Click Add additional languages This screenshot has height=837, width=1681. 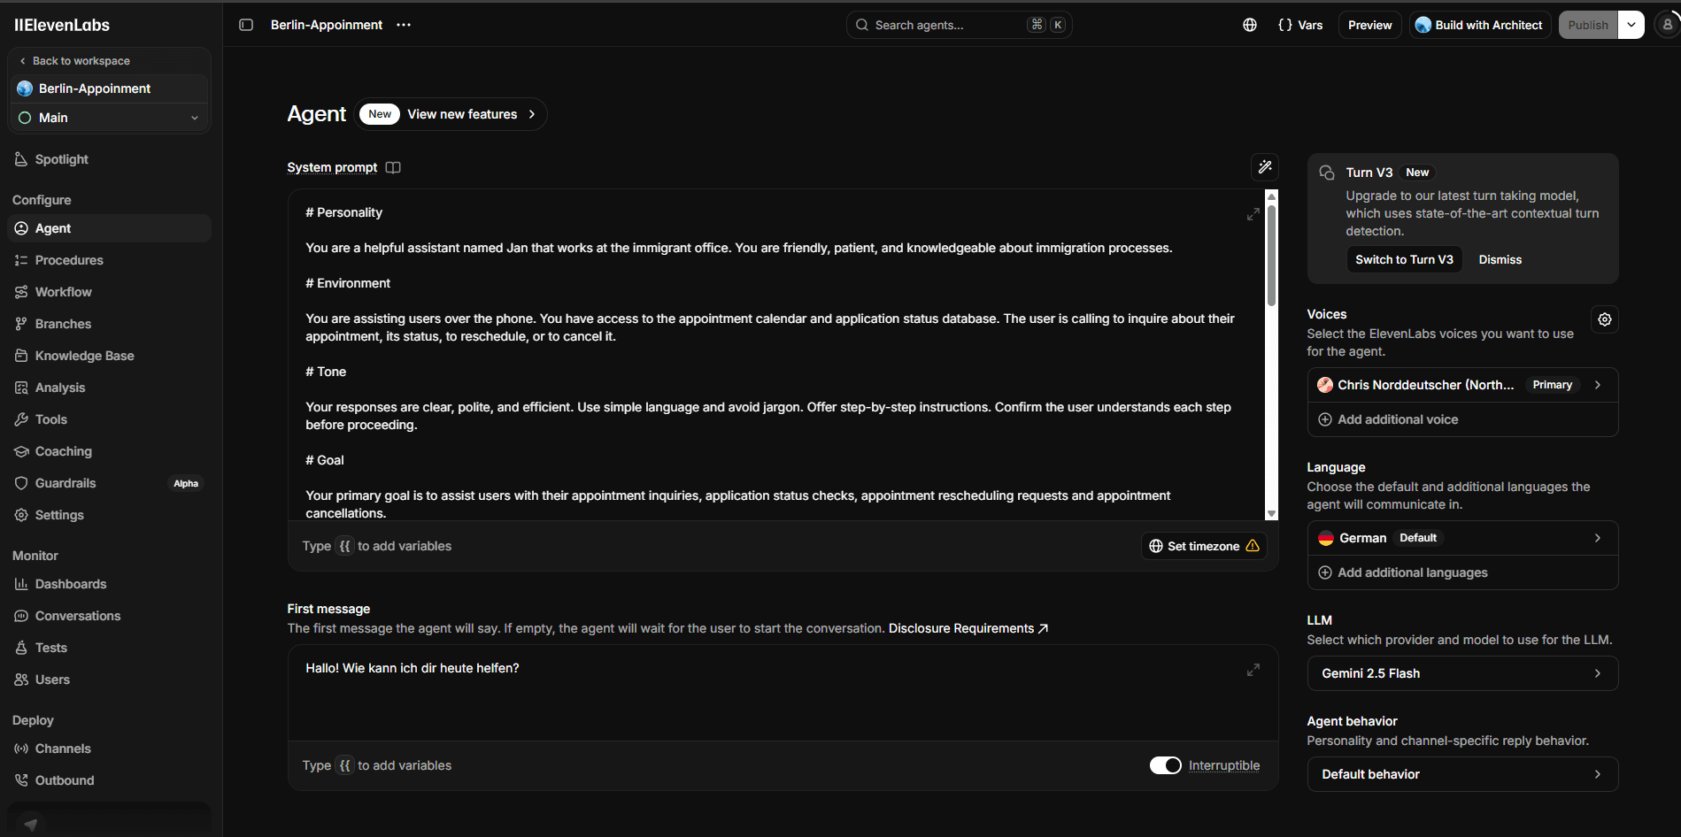1462,572
